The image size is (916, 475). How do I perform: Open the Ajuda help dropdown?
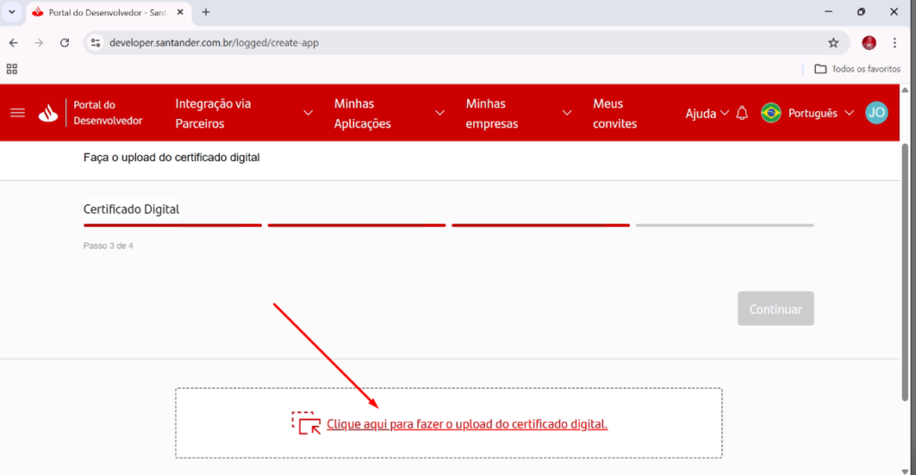click(x=707, y=113)
